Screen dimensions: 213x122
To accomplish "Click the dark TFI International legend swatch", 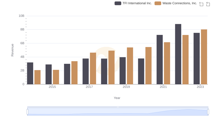I will tap(118, 3).
